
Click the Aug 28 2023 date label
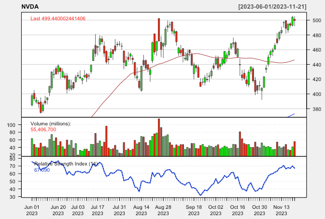[163, 210]
